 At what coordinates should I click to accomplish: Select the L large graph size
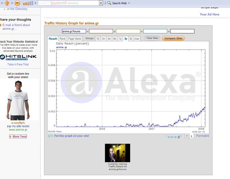tap(192, 136)
